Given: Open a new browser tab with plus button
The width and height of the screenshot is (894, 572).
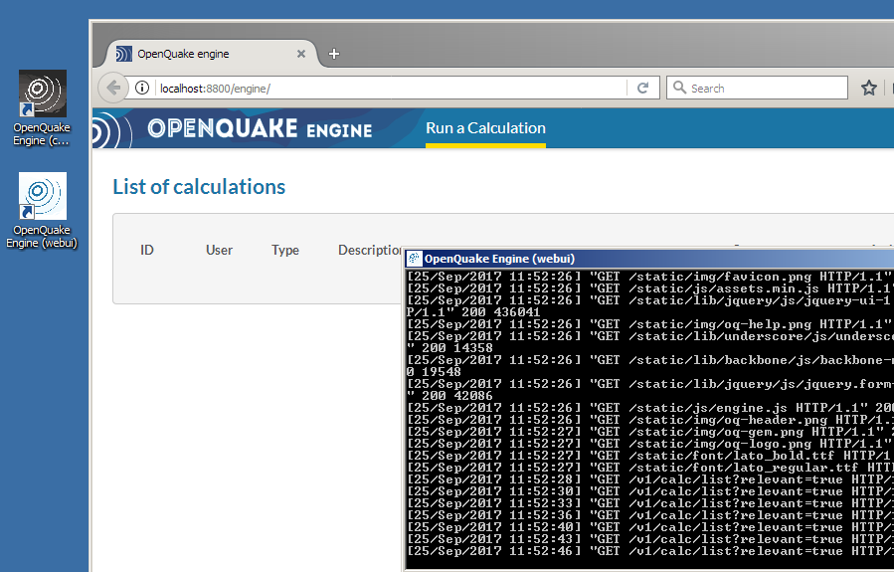Looking at the screenshot, I should tap(334, 54).
